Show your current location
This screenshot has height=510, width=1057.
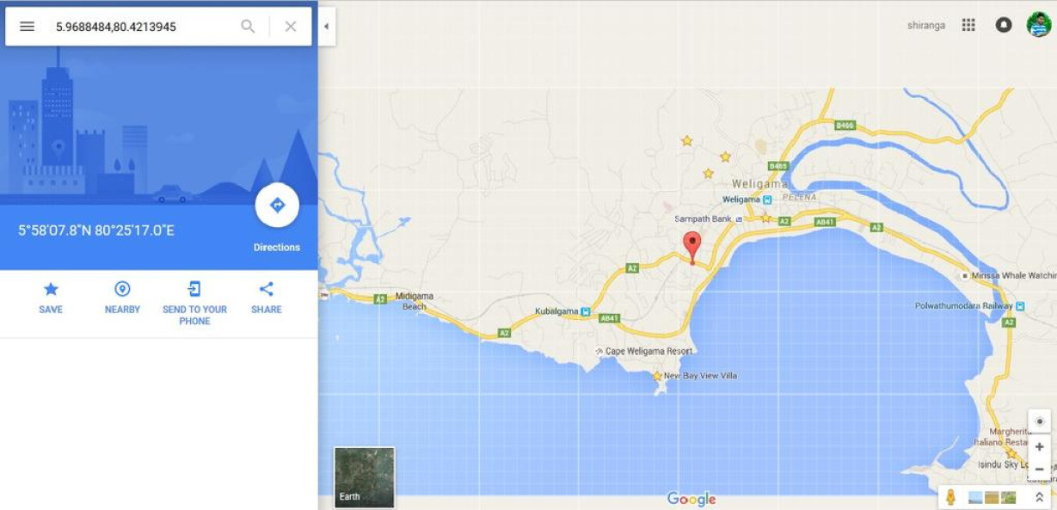click(x=1039, y=421)
